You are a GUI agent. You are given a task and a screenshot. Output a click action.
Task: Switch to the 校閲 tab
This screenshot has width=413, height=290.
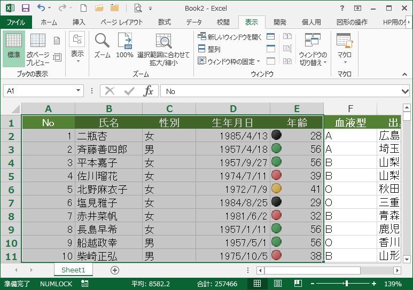223,22
